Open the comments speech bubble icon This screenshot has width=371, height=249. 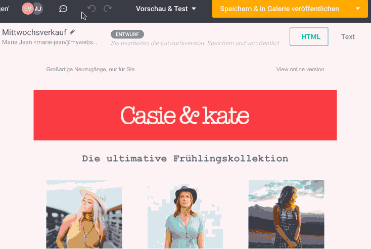(63, 9)
